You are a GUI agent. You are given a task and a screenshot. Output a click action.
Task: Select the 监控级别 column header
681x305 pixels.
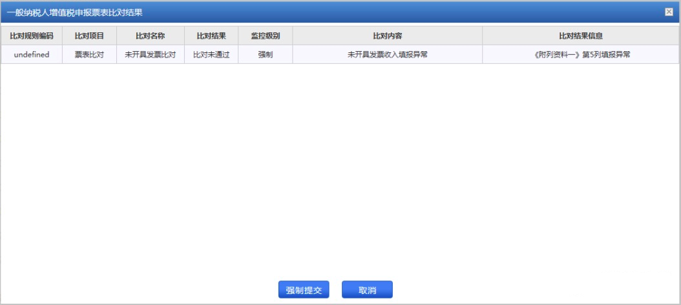click(x=266, y=36)
